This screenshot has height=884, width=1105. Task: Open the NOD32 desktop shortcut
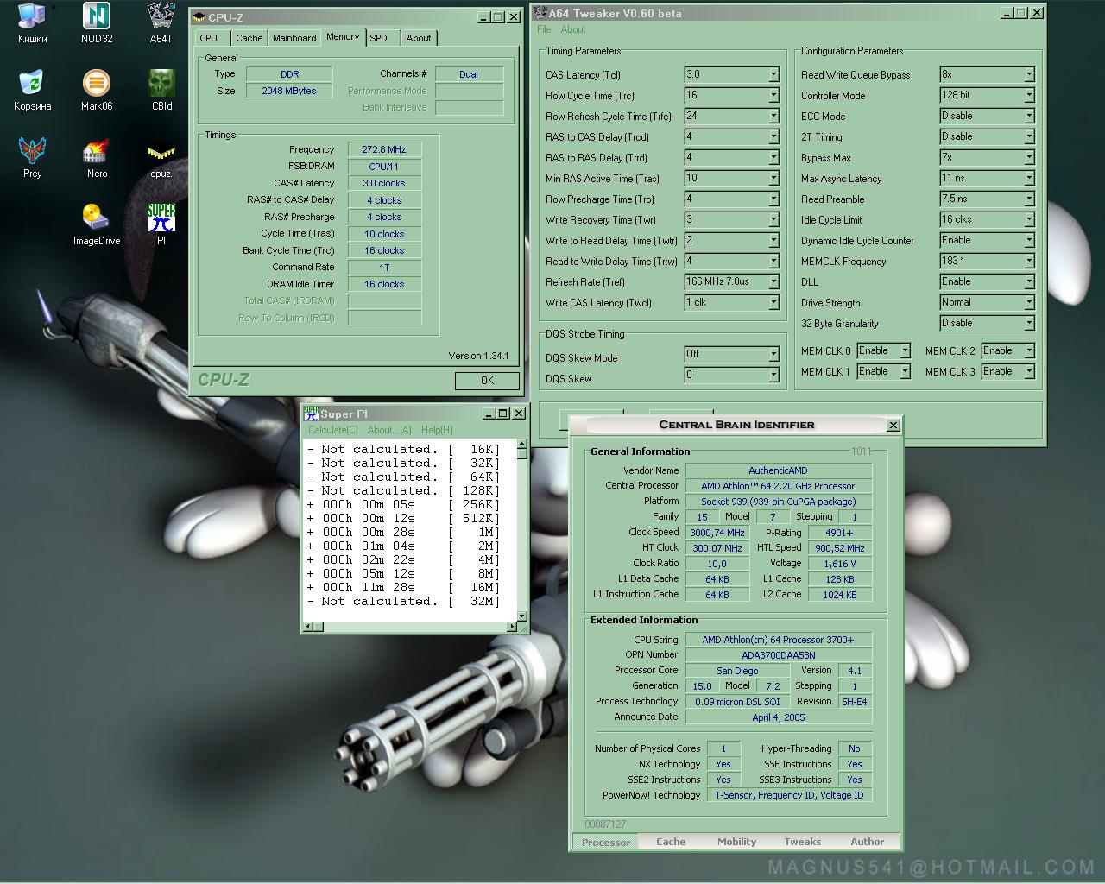pyautogui.click(x=97, y=23)
